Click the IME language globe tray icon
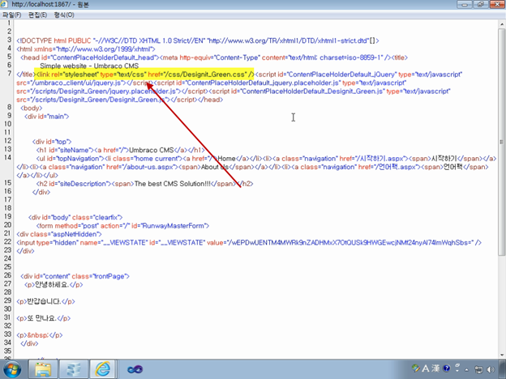 point(416,368)
